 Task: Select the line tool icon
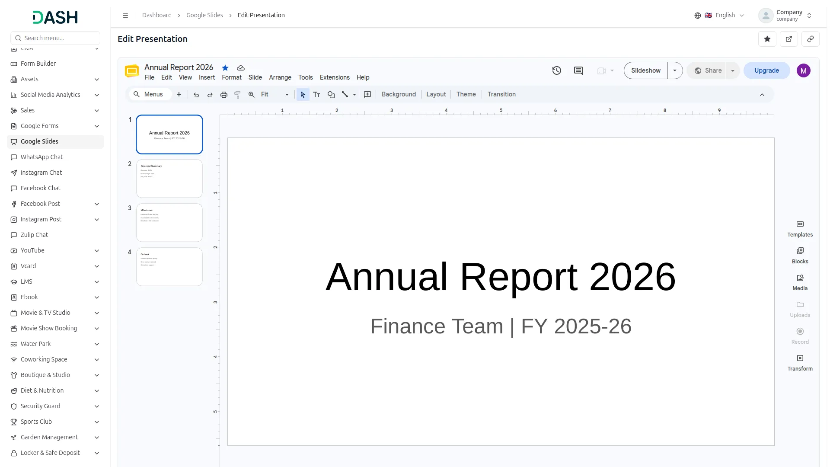point(345,95)
